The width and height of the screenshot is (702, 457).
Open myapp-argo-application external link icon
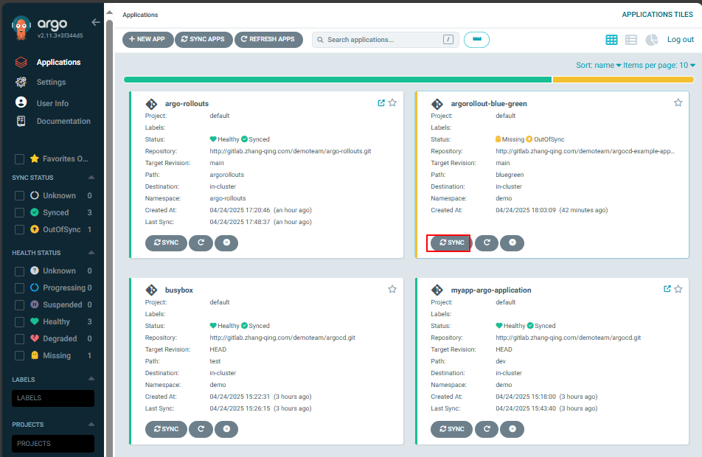pos(667,289)
